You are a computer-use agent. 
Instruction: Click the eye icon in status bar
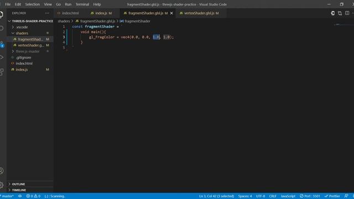point(20,196)
